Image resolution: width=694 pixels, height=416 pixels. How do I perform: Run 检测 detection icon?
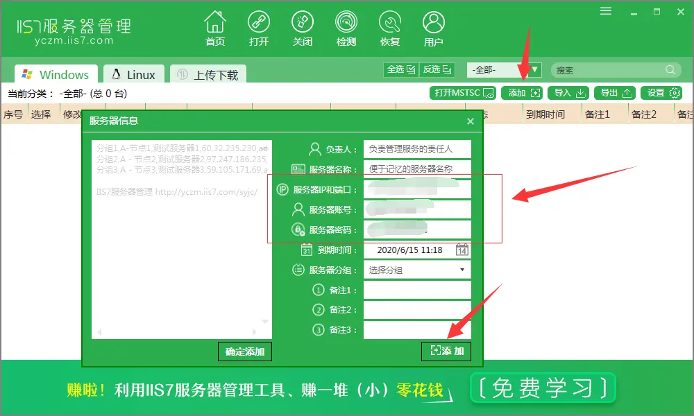tap(346, 28)
